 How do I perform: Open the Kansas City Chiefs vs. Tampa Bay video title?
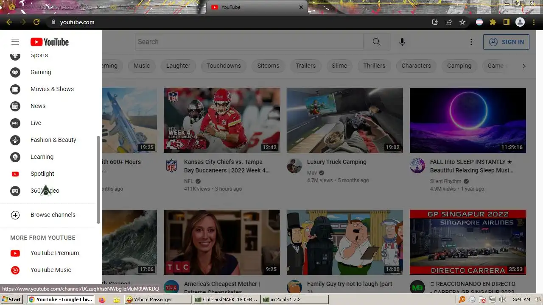[227, 166]
